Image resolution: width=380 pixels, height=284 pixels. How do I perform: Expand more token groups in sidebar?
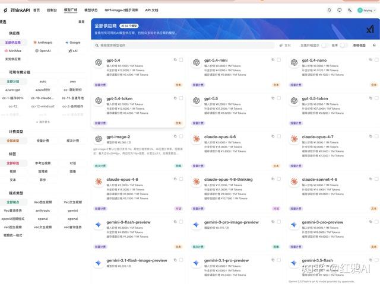point(43,122)
